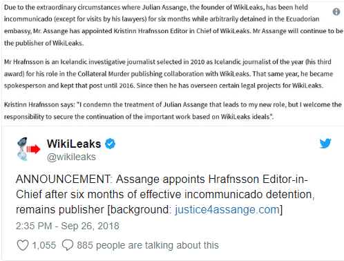Click the 'incommunicado detention' tweet line

pyautogui.click(x=165, y=195)
